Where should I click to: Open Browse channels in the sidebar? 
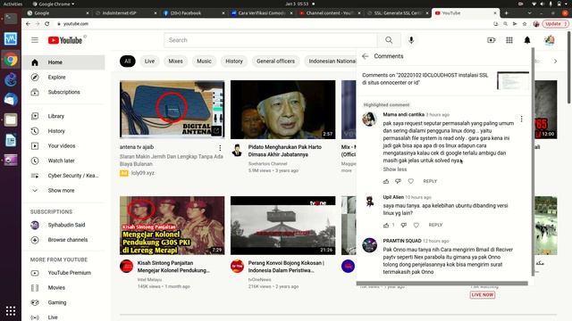coord(63,240)
